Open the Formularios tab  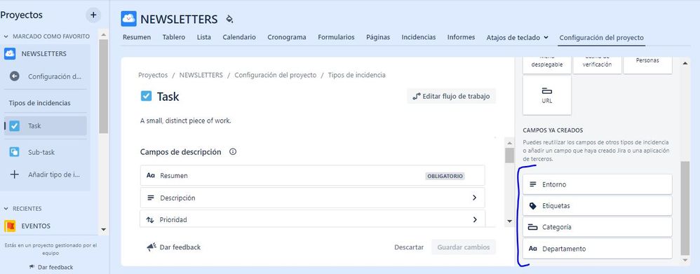(x=336, y=37)
